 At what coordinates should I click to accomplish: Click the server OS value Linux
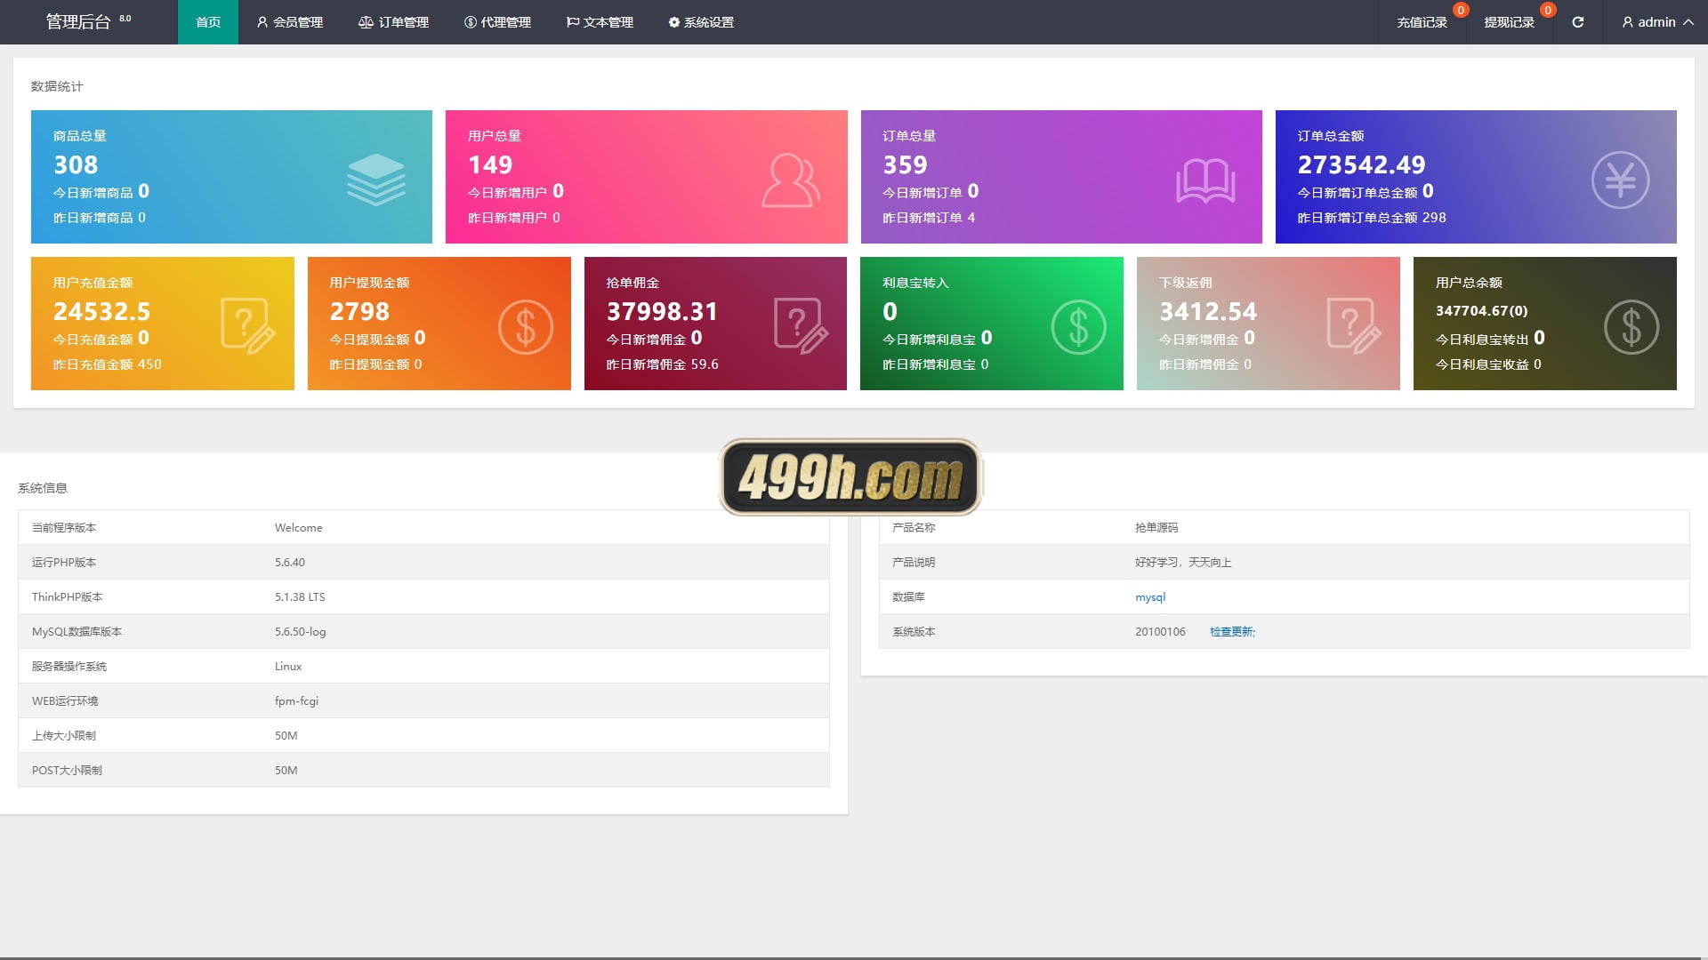[288, 667]
